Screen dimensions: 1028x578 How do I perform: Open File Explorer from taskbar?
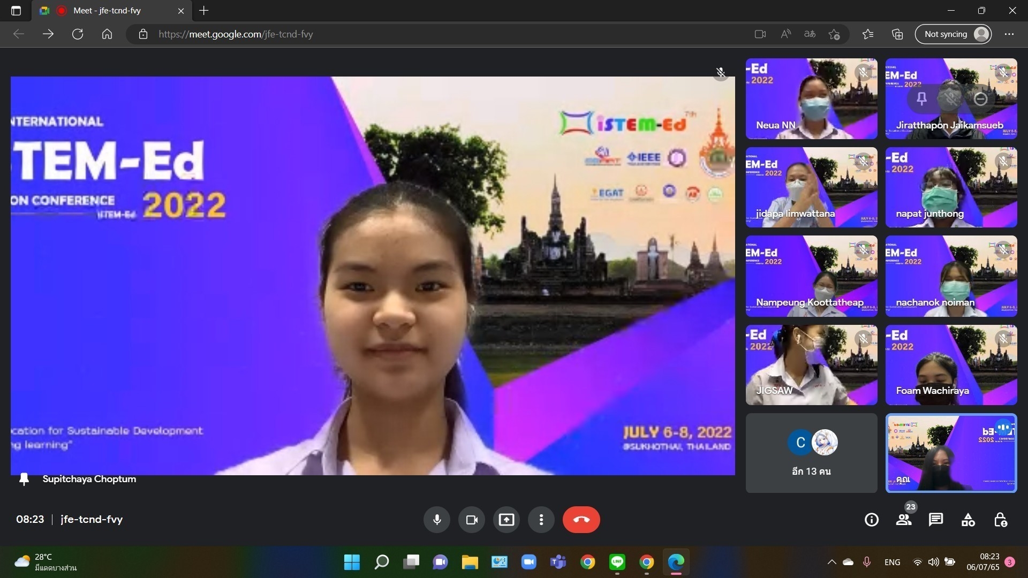470,562
